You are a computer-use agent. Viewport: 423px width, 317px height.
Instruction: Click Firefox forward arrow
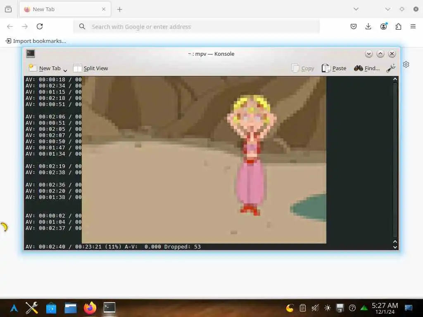click(x=25, y=26)
